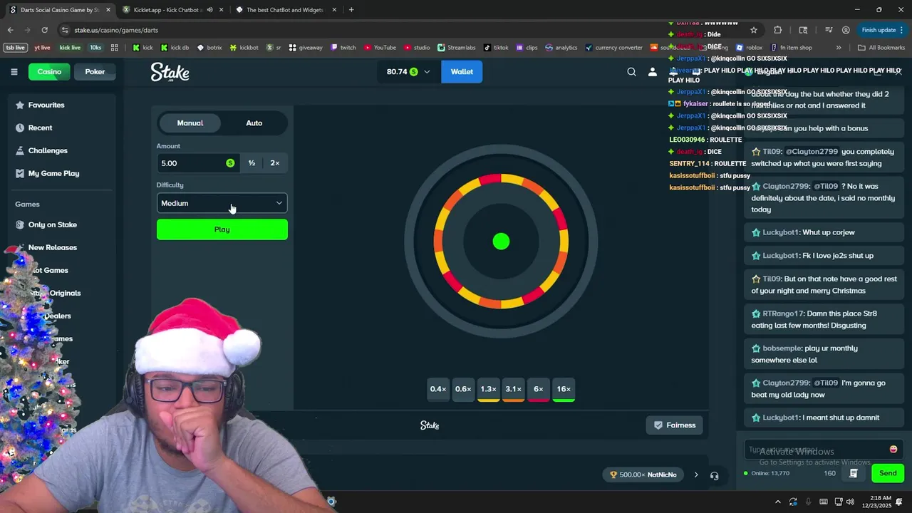Switch to Darts Social Casino browser tab

(59, 10)
